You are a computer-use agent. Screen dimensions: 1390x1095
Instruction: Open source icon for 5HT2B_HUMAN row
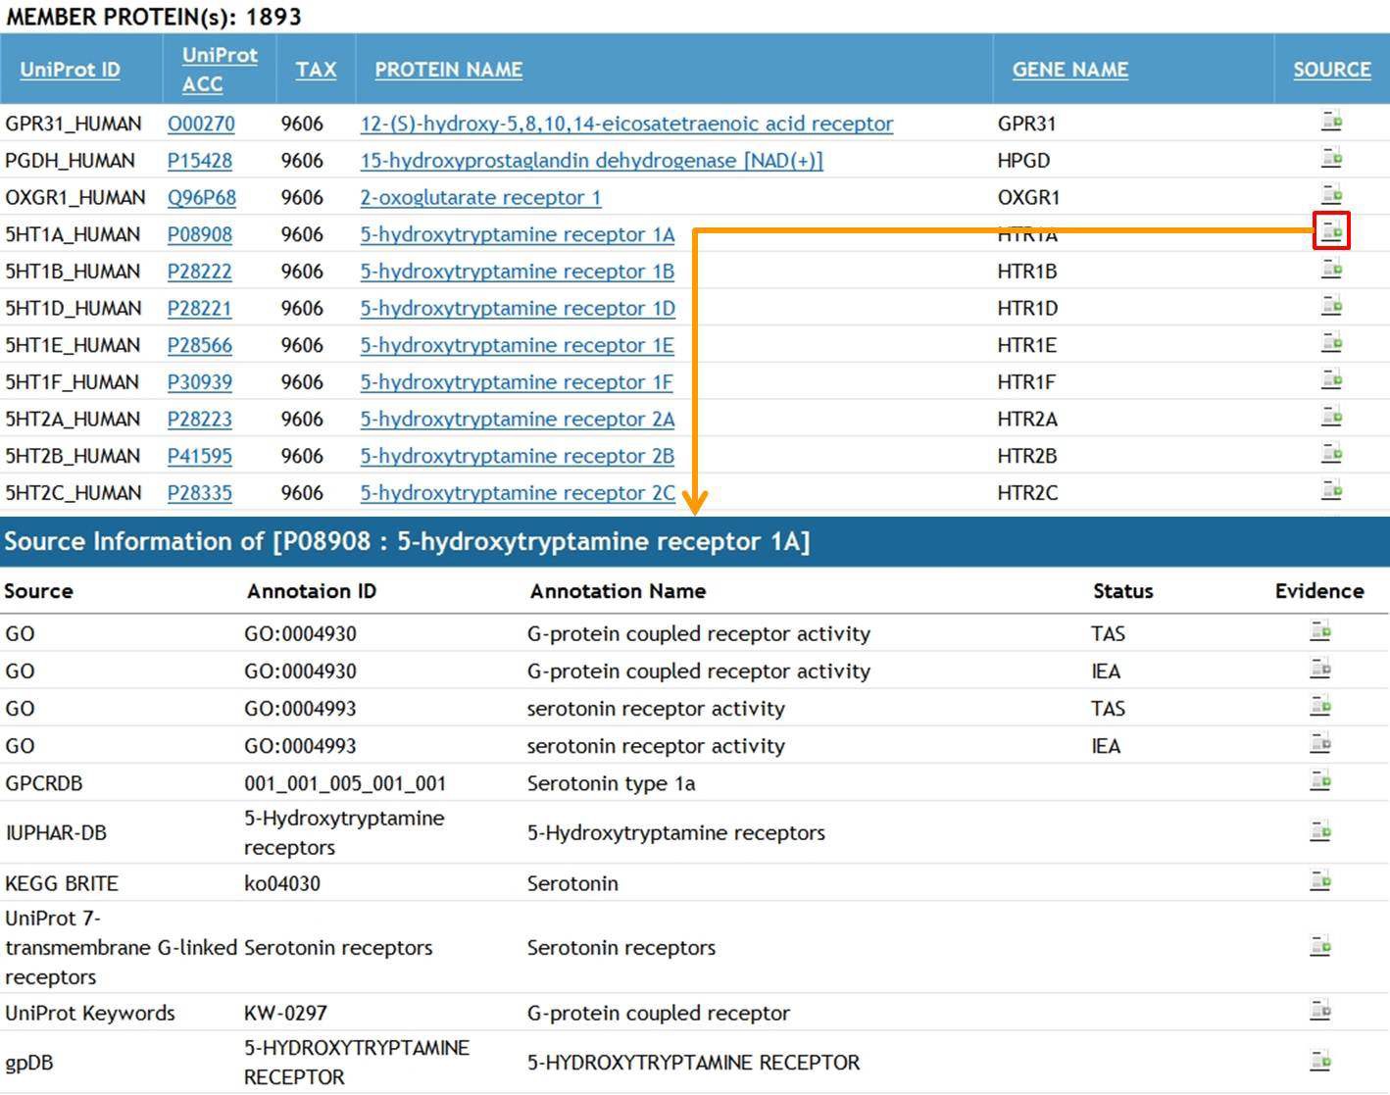[x=1331, y=454]
